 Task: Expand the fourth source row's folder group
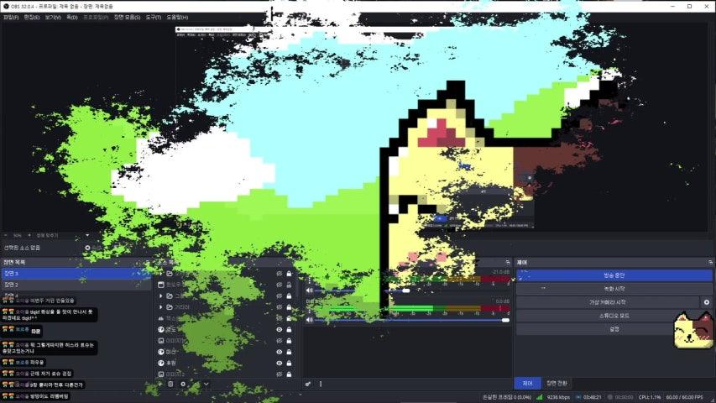[160, 307]
